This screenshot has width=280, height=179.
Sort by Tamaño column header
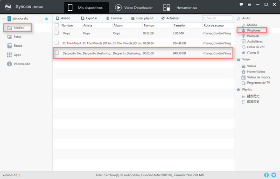(x=179, y=25)
